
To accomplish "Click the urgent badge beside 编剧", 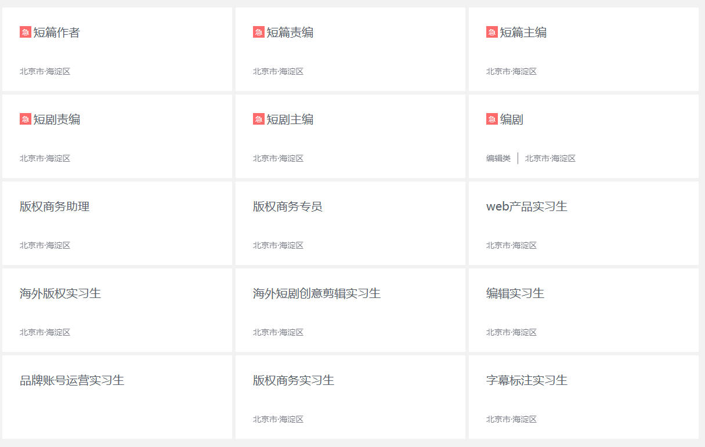I will (491, 119).
